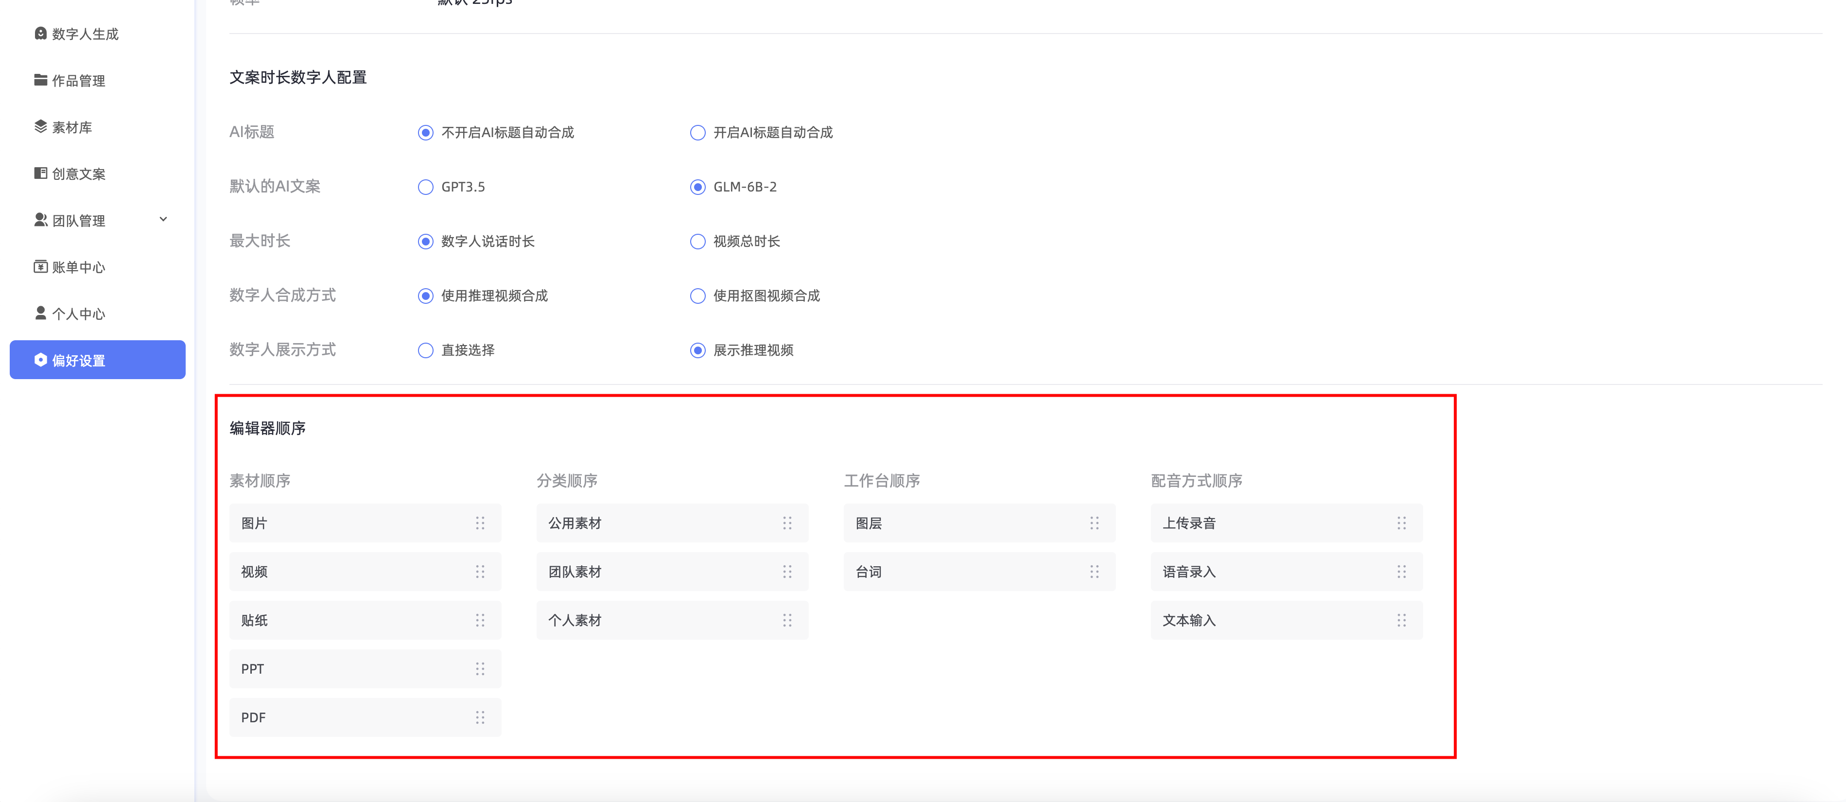Screen dimensions: 1846x802
Task: Click drag handle of 个人素材
Action: (787, 621)
